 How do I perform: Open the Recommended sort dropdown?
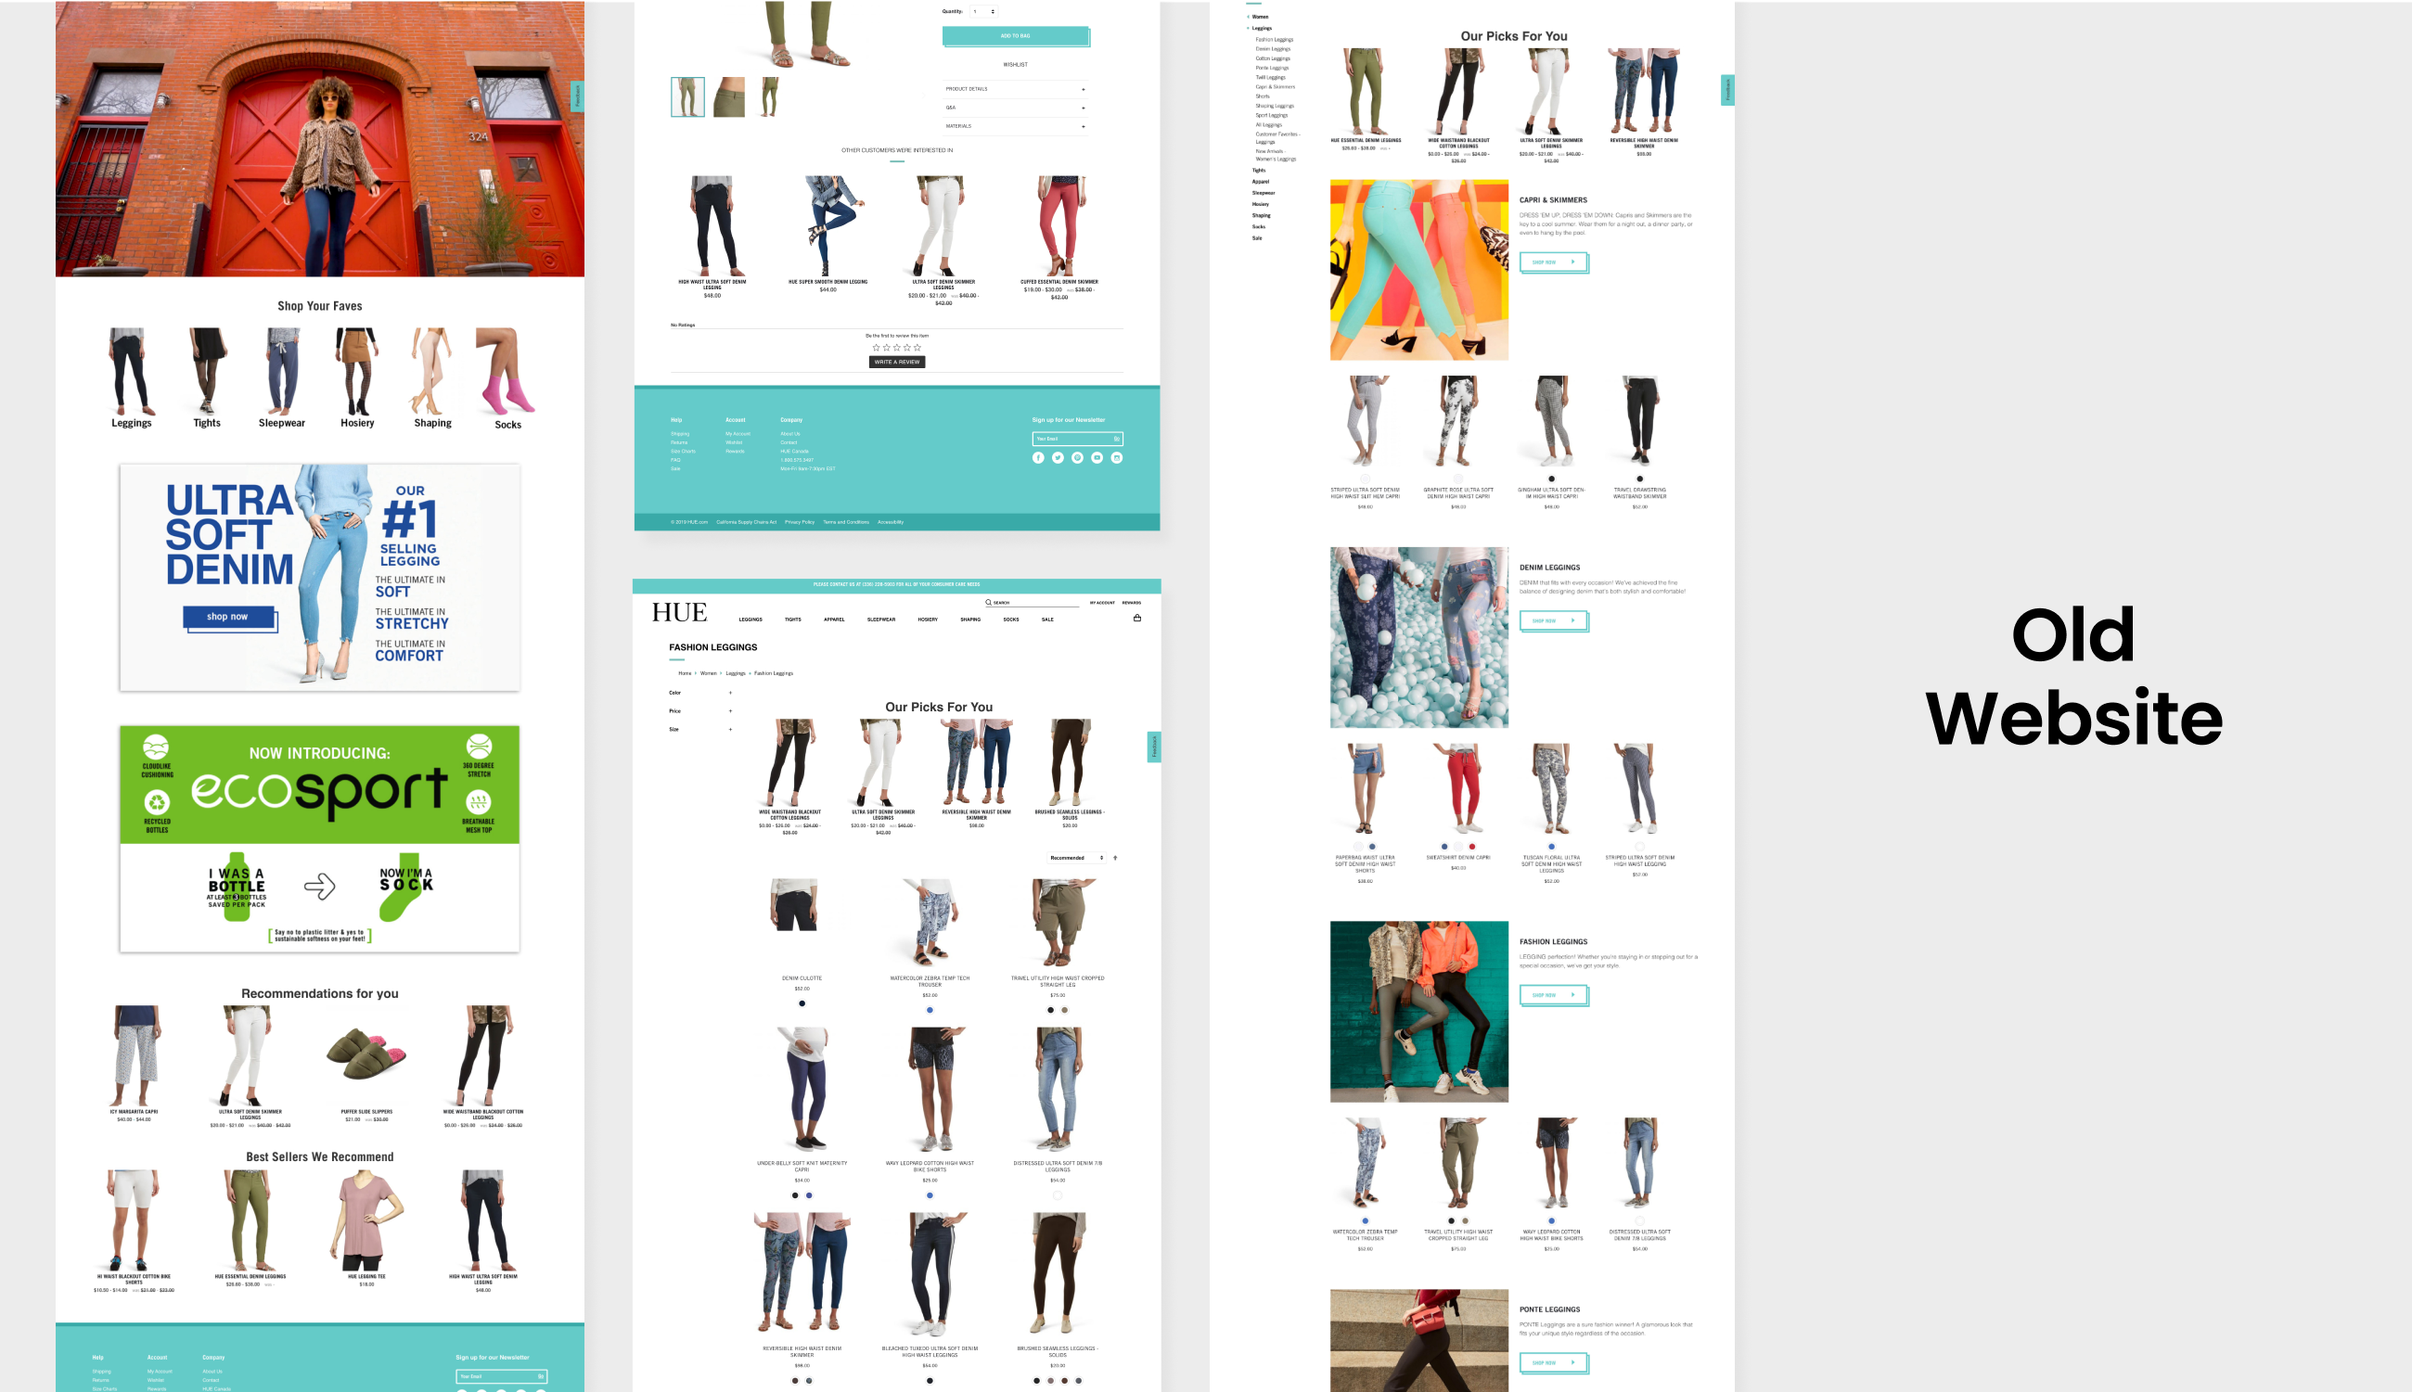point(1076,858)
